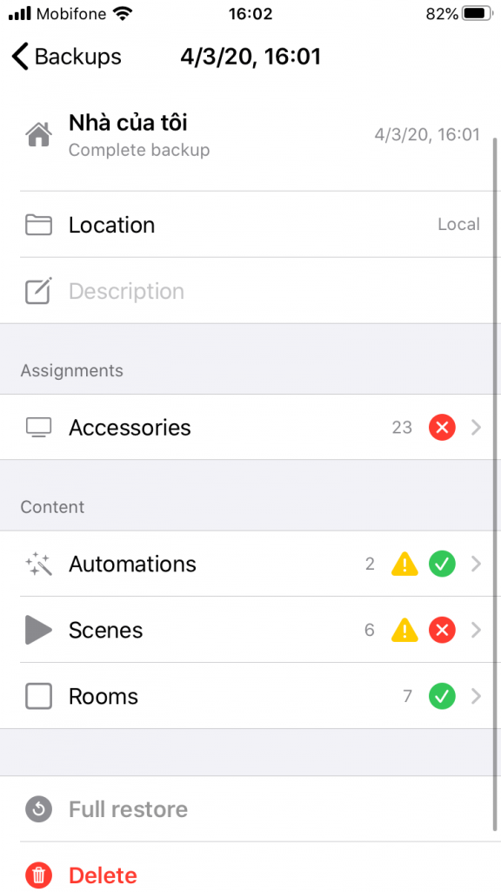Expand the Rooms row disclosure arrow

(x=477, y=696)
